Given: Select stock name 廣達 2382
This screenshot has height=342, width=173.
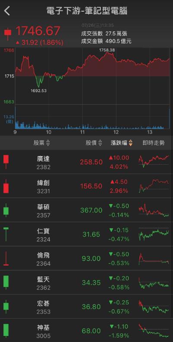Looking at the screenshot, I should 43,163.
